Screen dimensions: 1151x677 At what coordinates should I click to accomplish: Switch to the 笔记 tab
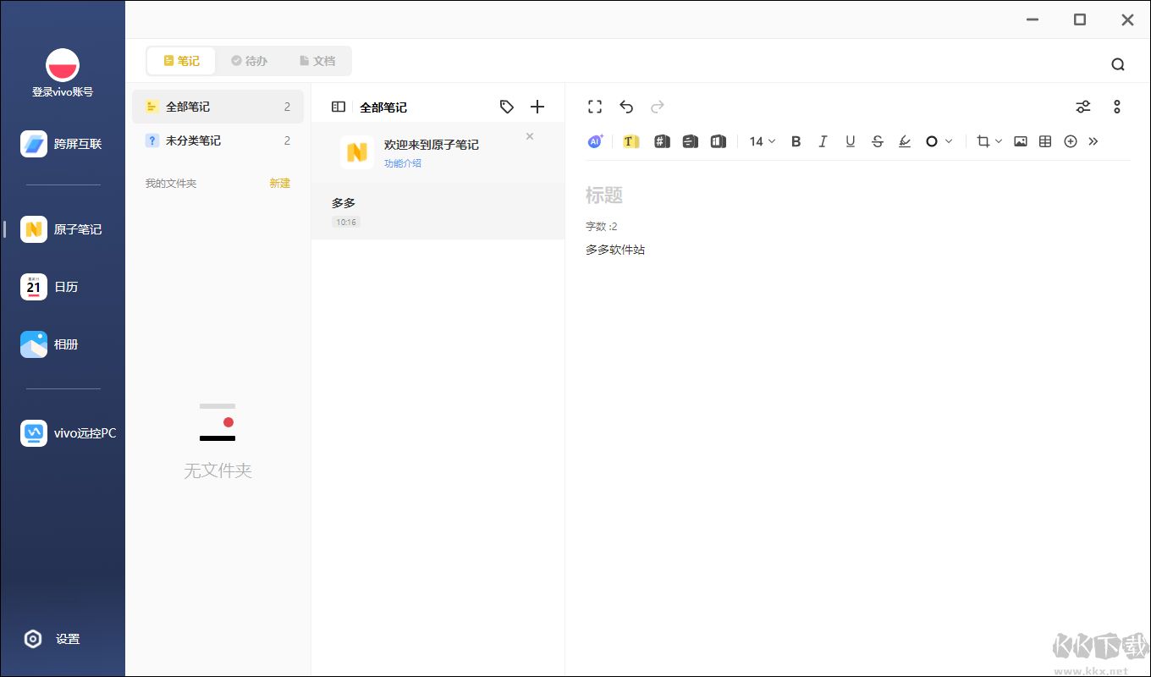tap(181, 61)
